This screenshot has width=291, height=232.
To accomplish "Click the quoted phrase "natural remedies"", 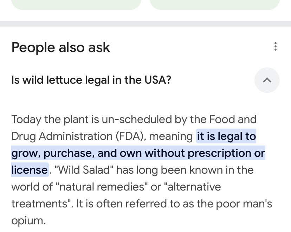I will point(102,187).
